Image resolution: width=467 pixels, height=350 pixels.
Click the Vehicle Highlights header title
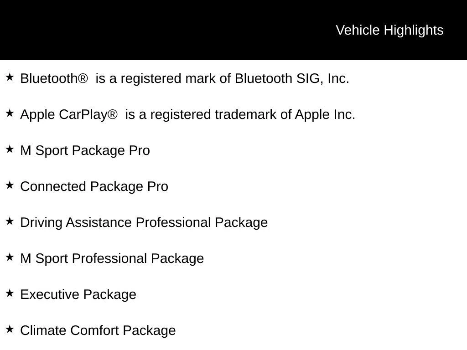tap(389, 30)
